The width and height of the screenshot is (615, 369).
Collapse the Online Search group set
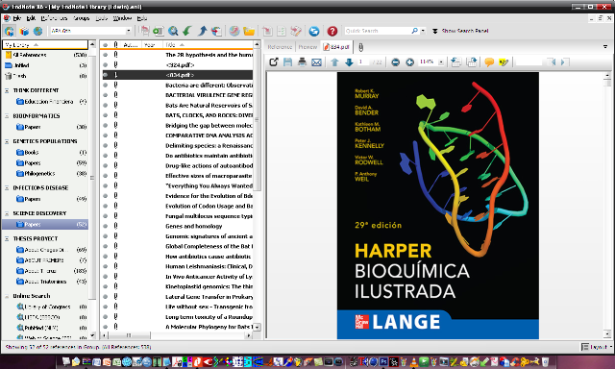click(7, 297)
